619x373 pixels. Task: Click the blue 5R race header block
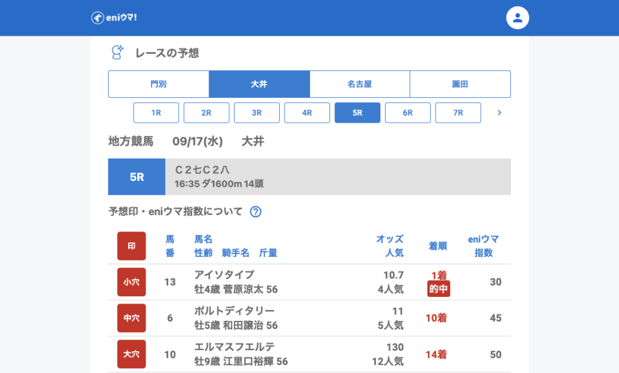[137, 177]
